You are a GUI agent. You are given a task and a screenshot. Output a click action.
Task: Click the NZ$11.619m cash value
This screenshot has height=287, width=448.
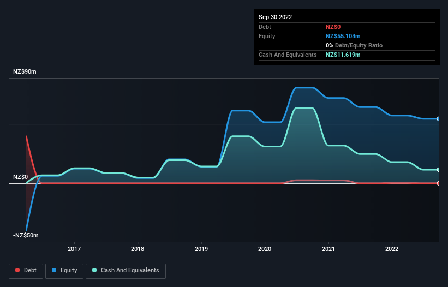coord(343,55)
